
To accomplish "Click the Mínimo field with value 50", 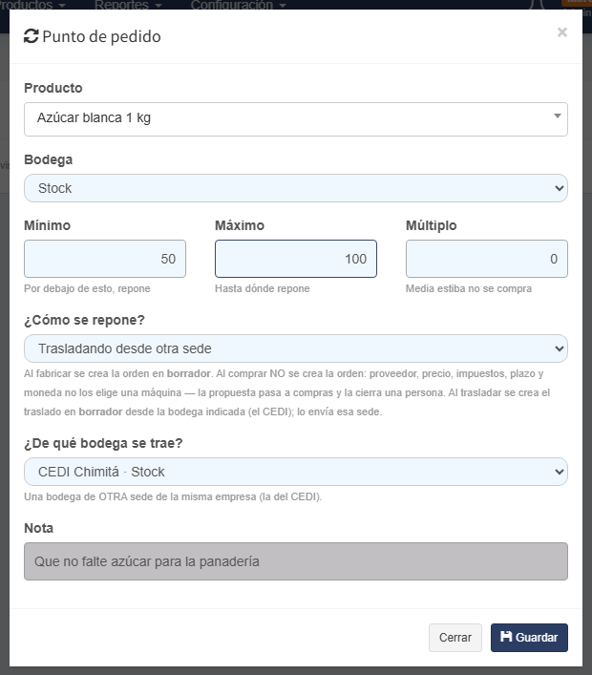I will [x=105, y=259].
